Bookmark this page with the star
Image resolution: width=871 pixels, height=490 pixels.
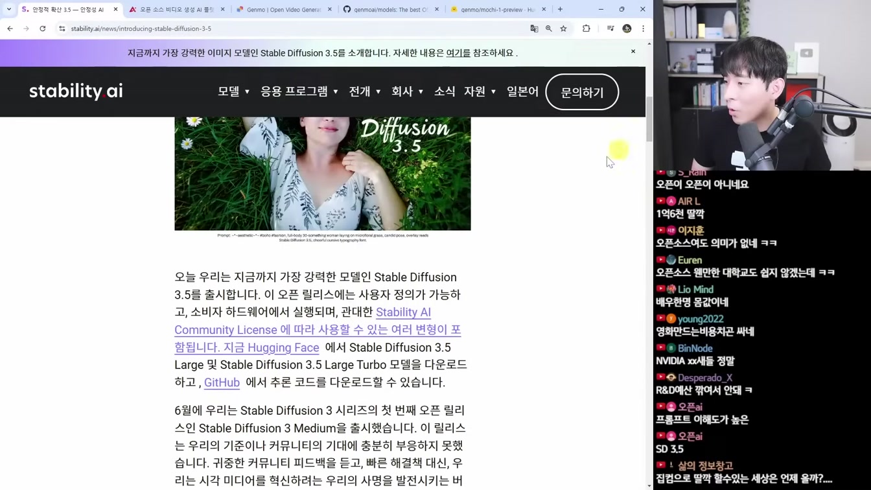pyautogui.click(x=564, y=29)
